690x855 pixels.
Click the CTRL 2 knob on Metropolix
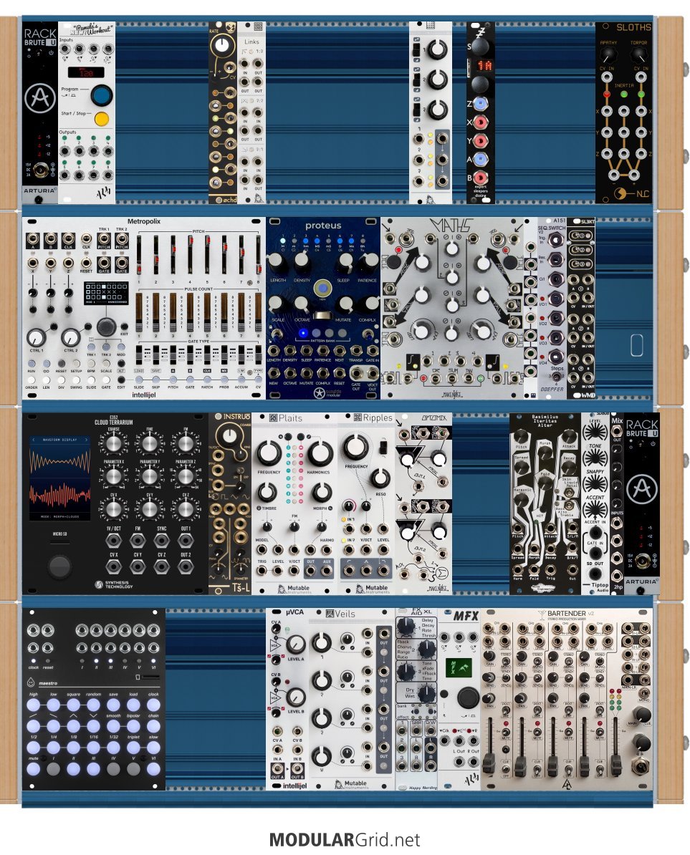click(71, 338)
